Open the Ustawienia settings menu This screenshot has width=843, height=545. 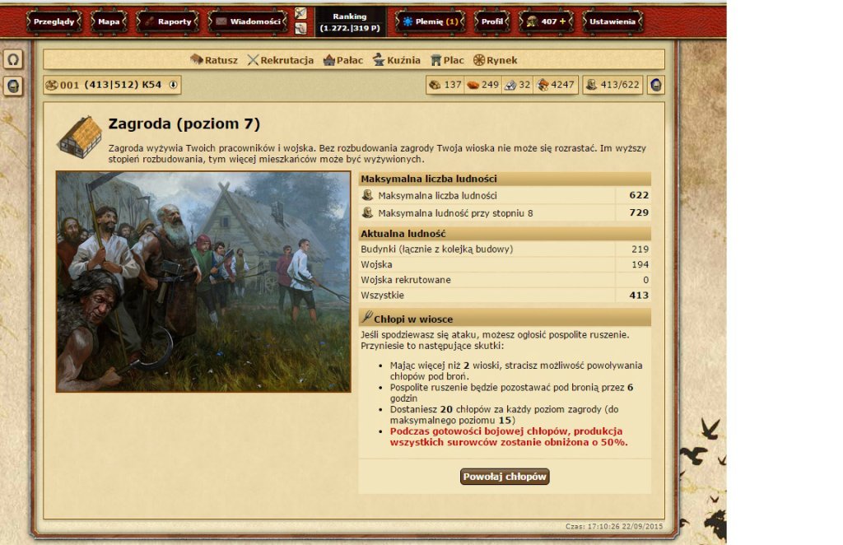612,21
